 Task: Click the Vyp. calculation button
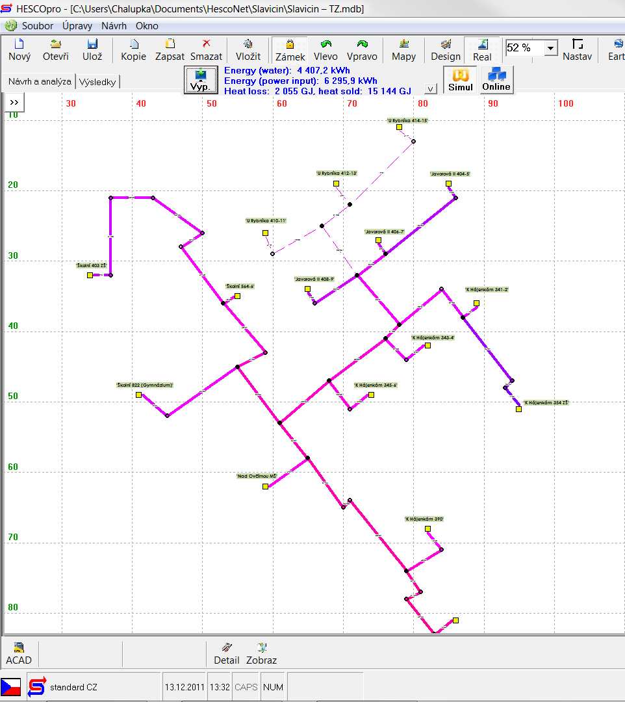point(201,80)
